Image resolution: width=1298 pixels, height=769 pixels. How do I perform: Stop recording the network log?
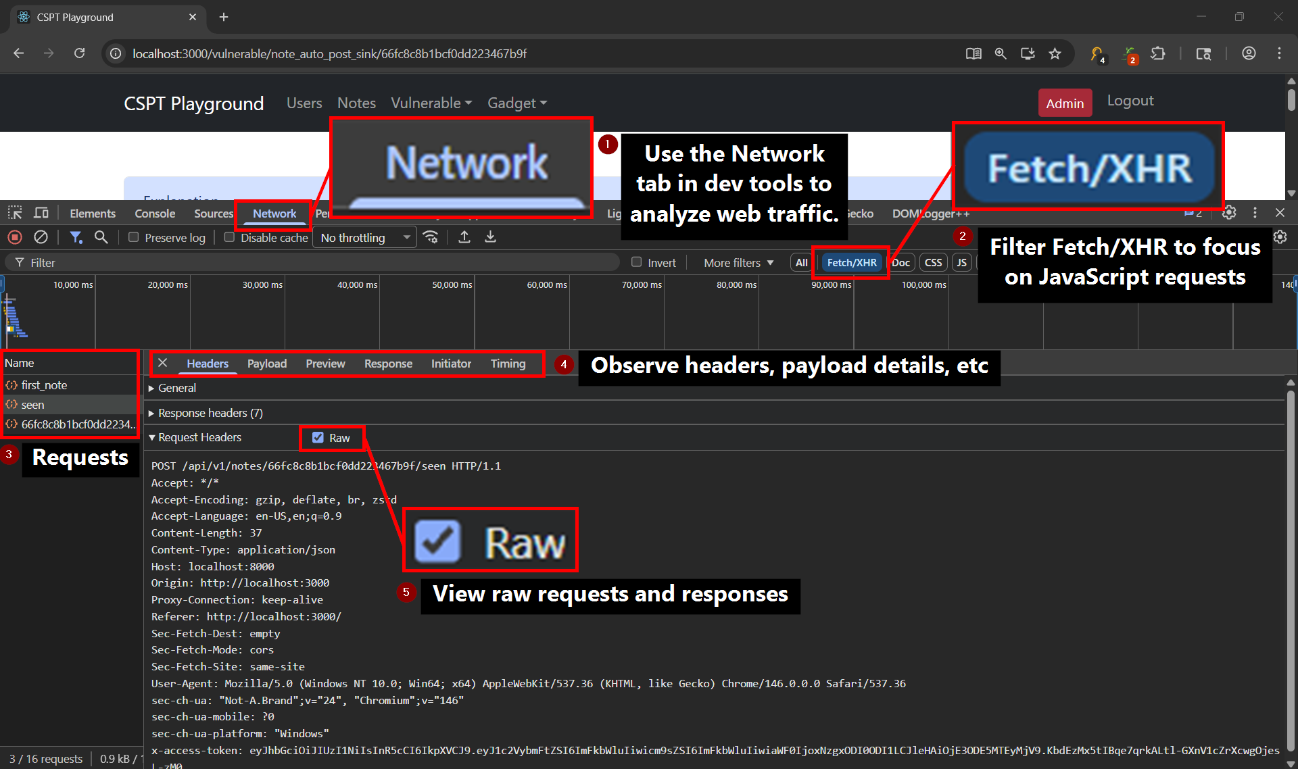click(15, 237)
